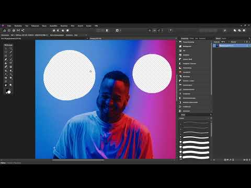Click the foreground/background colour circles
This screenshot has height=188, width=251.
tap(8, 91)
